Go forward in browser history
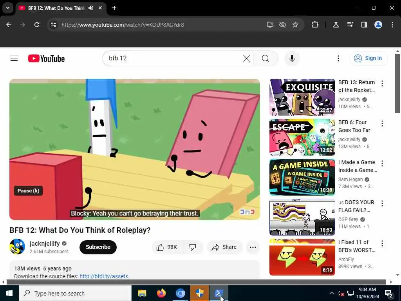This screenshot has width=401, height=301. click(23, 25)
